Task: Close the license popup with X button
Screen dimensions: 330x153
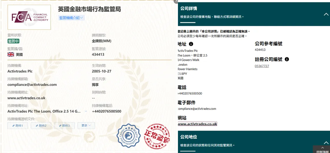Action: coord(176,1)
